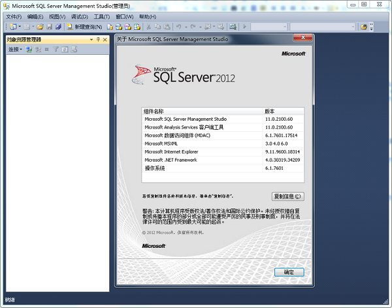This screenshot has width=392, height=308.
Task: Select the Microsoft .NET Framework row
Action: 223,160
